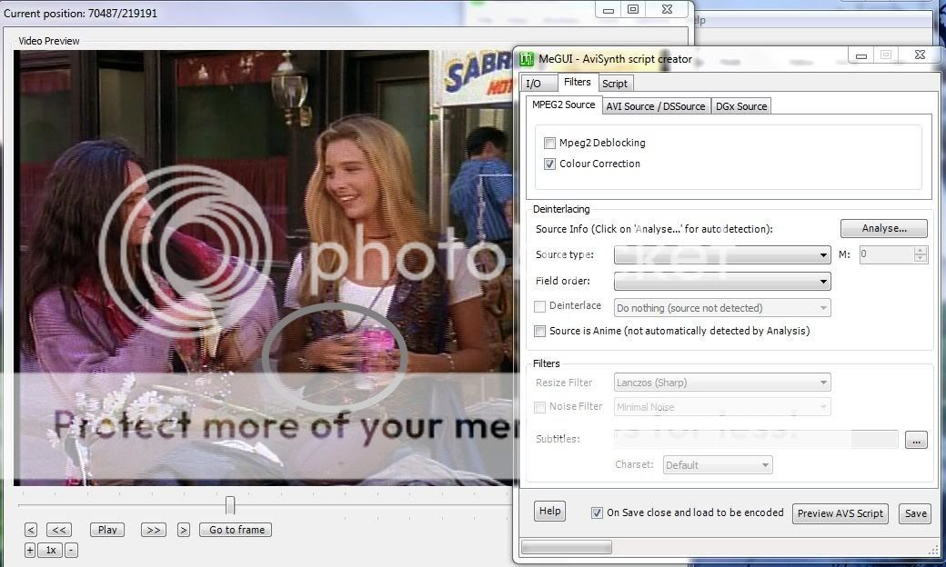Increase the M value with up arrow
Screen dimensions: 946x567
[920, 251]
